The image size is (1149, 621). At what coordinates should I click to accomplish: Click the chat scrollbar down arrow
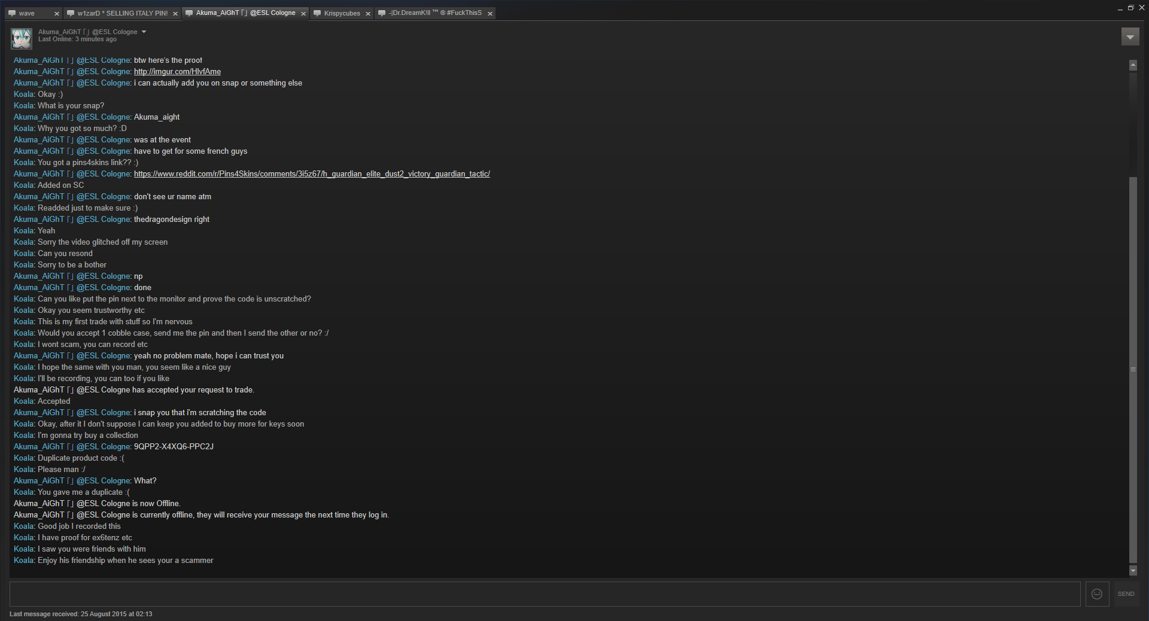point(1133,571)
